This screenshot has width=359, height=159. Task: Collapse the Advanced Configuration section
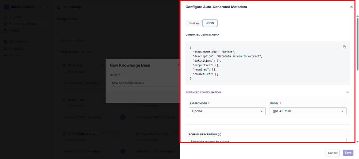tap(347, 92)
